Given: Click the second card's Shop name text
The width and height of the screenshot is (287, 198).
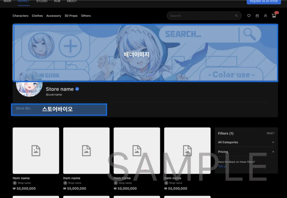Looking at the screenshot, I should (75, 183).
